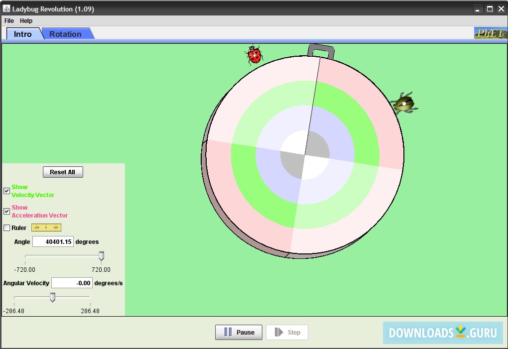The width and height of the screenshot is (508, 349).
Task: Click the Angle slider thumb
Action: pyautogui.click(x=101, y=256)
